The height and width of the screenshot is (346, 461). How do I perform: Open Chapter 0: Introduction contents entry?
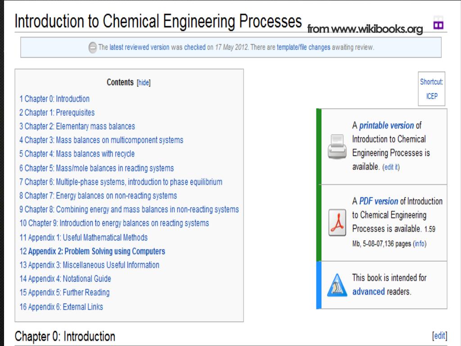click(54, 99)
